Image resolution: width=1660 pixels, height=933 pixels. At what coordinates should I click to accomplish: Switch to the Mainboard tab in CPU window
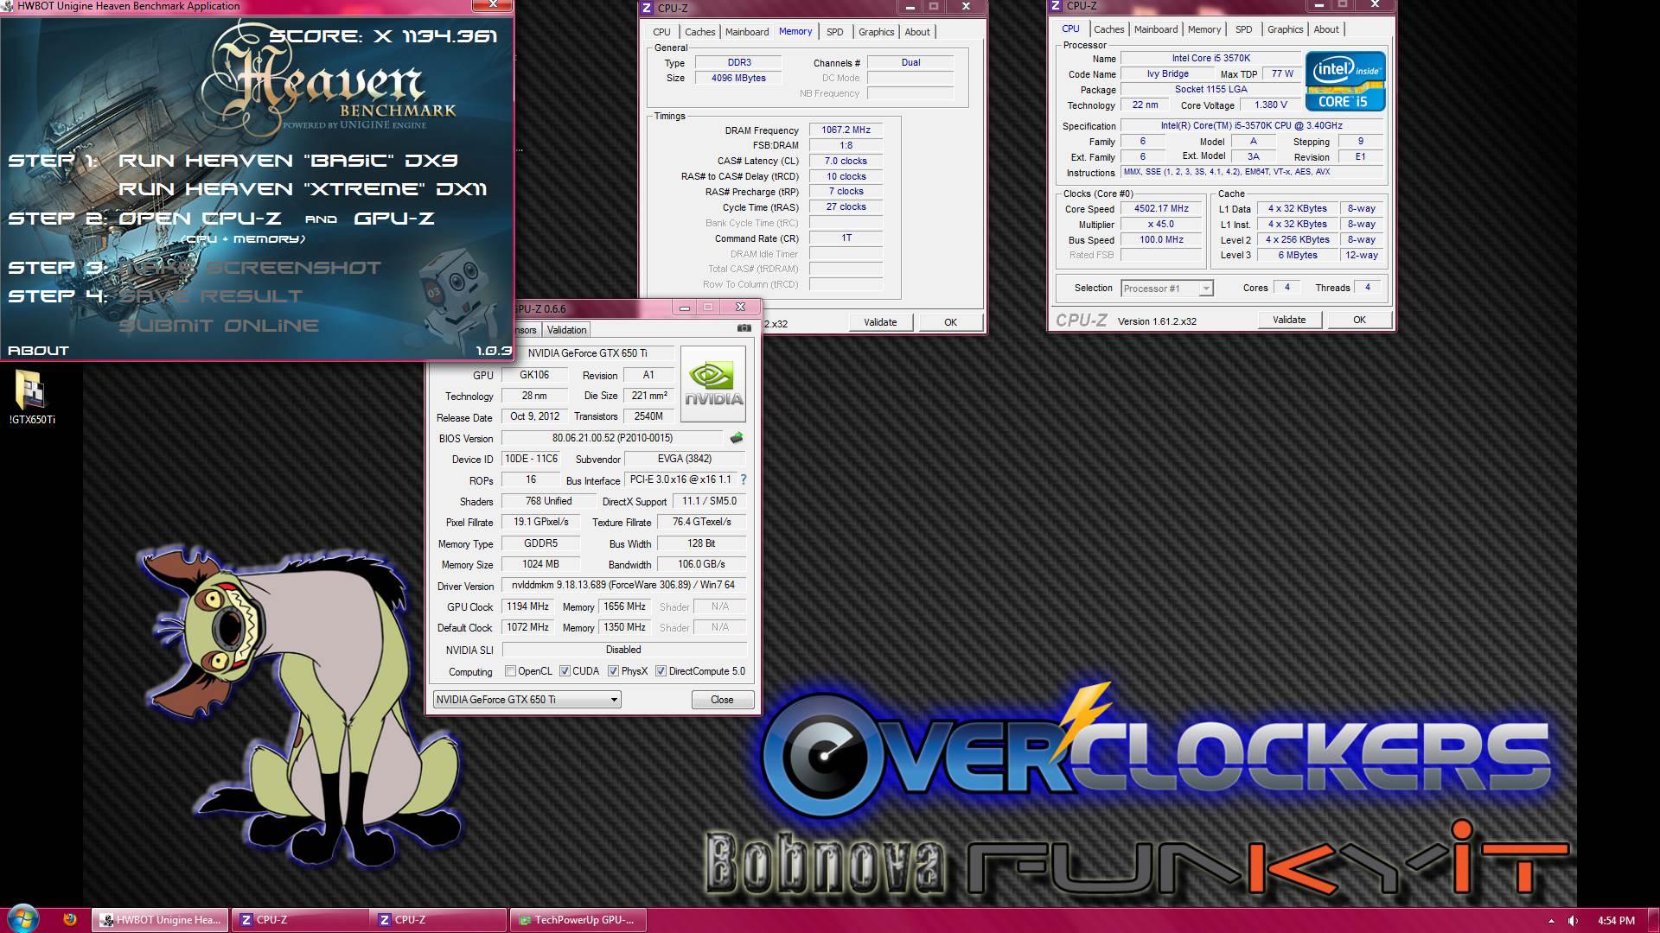pyautogui.click(x=1156, y=29)
